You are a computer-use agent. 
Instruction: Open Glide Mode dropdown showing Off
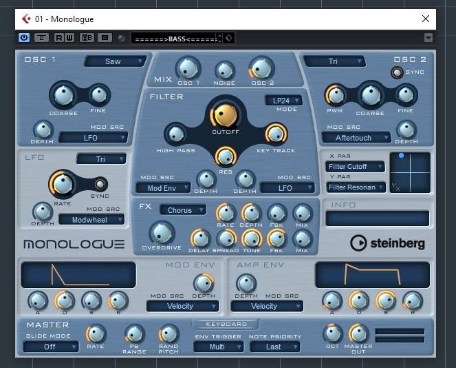(51, 347)
